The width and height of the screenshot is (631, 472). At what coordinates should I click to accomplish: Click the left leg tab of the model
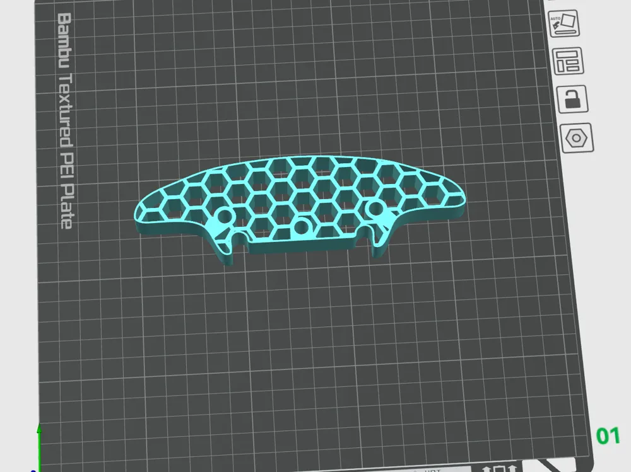click(x=224, y=251)
